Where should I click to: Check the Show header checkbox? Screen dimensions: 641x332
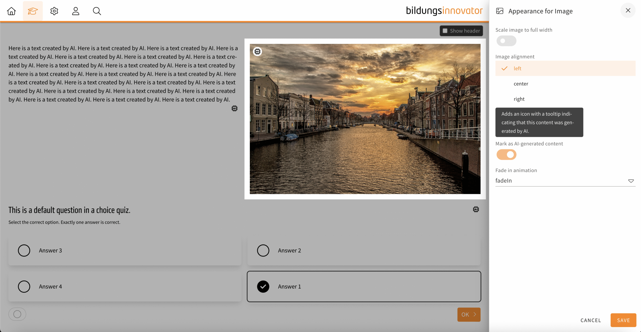coord(445,31)
